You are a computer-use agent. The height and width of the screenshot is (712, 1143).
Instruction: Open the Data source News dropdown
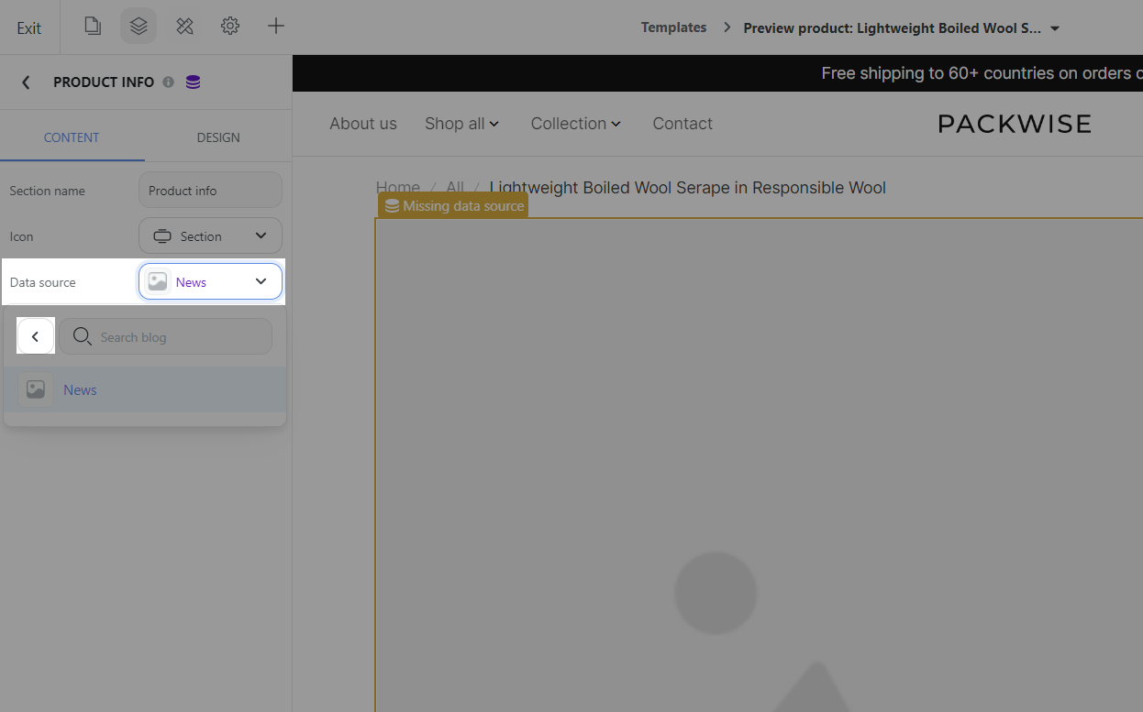210,282
